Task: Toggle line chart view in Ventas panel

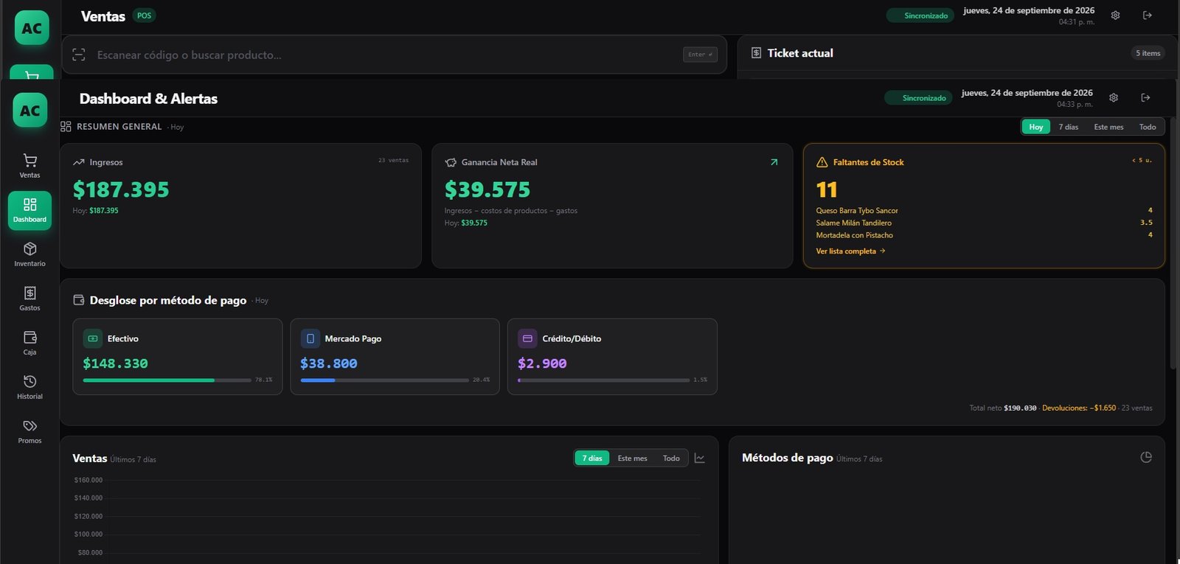Action: click(700, 458)
